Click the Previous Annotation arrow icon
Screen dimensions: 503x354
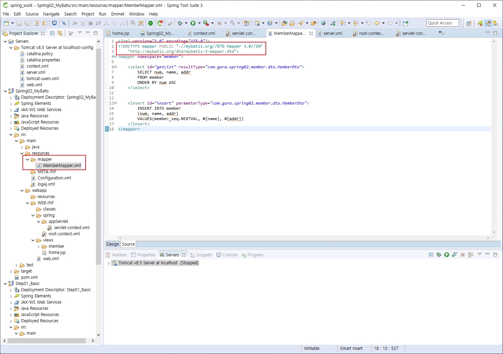[356, 23]
